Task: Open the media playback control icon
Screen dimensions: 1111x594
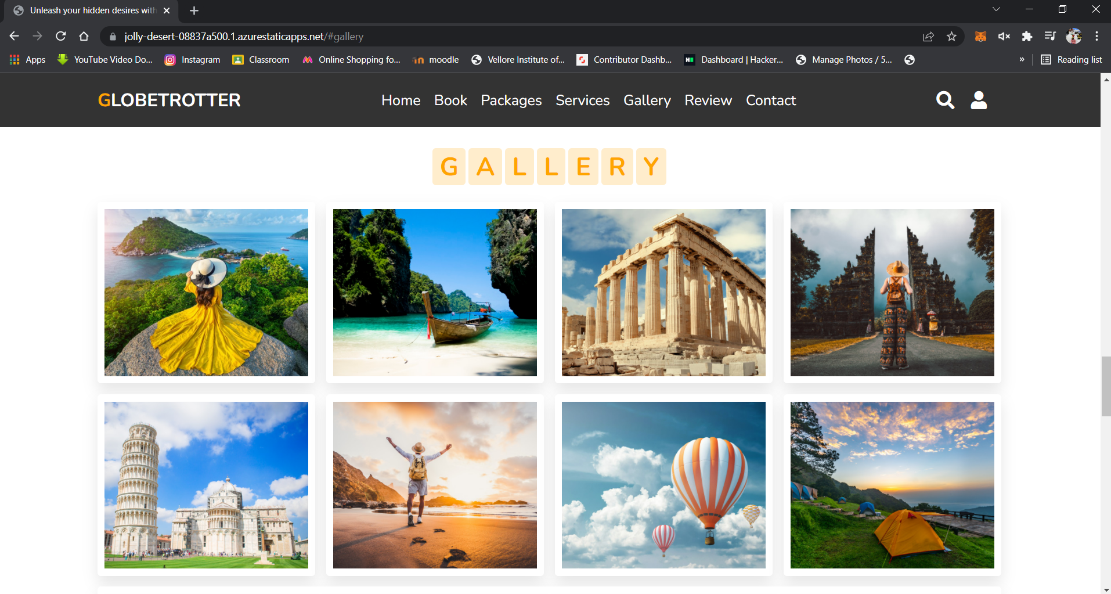Action: 1051,36
